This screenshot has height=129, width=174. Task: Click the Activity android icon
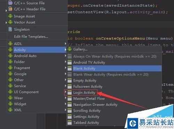[x=10, y=50]
